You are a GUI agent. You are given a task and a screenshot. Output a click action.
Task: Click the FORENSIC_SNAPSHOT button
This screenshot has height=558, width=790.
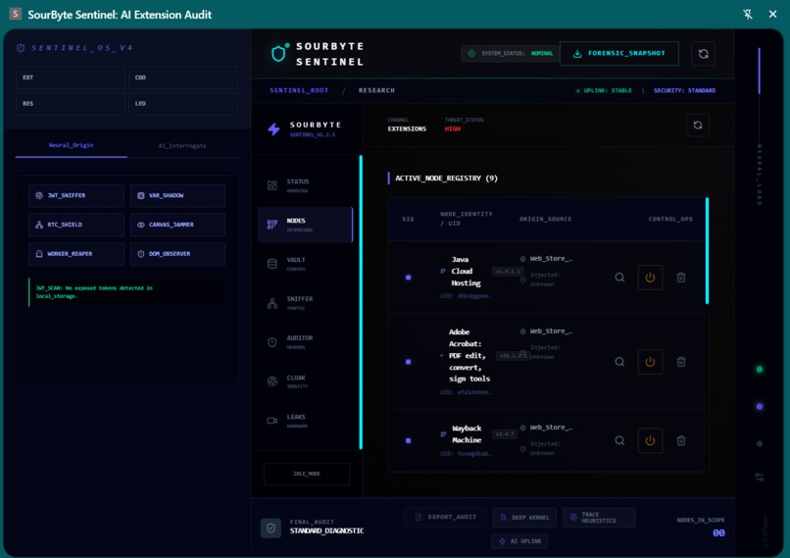619,53
